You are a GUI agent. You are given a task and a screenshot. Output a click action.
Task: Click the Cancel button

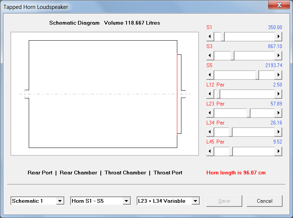point(264,201)
